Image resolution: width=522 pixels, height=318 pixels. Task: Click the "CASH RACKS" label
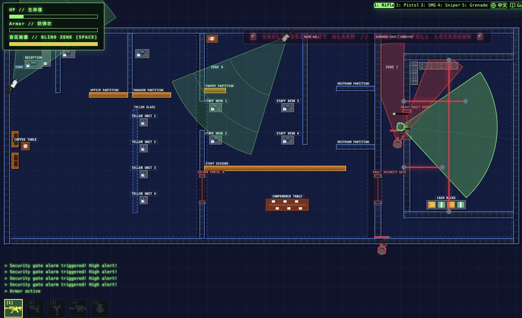[x=446, y=198]
